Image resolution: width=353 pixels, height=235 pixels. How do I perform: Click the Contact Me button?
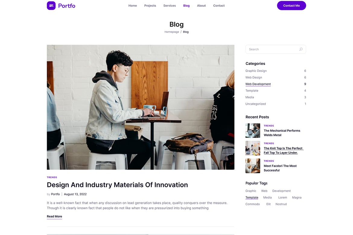coord(291,6)
